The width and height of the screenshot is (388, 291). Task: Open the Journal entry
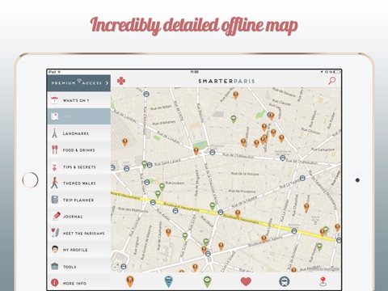point(79,217)
